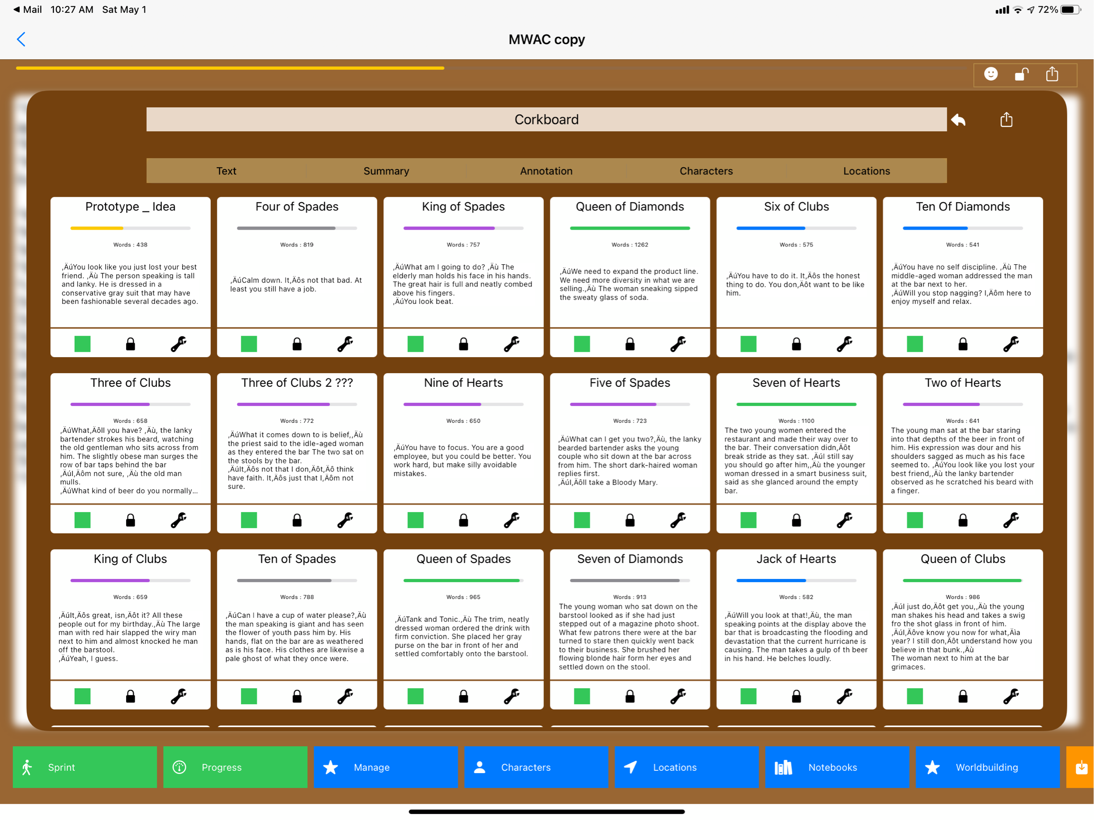This screenshot has width=1094, height=820.
Task: Click the reply arrow next to Corkboard
Action: click(x=958, y=120)
